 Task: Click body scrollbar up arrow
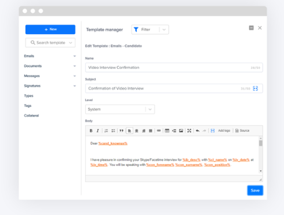[x=261, y=138]
